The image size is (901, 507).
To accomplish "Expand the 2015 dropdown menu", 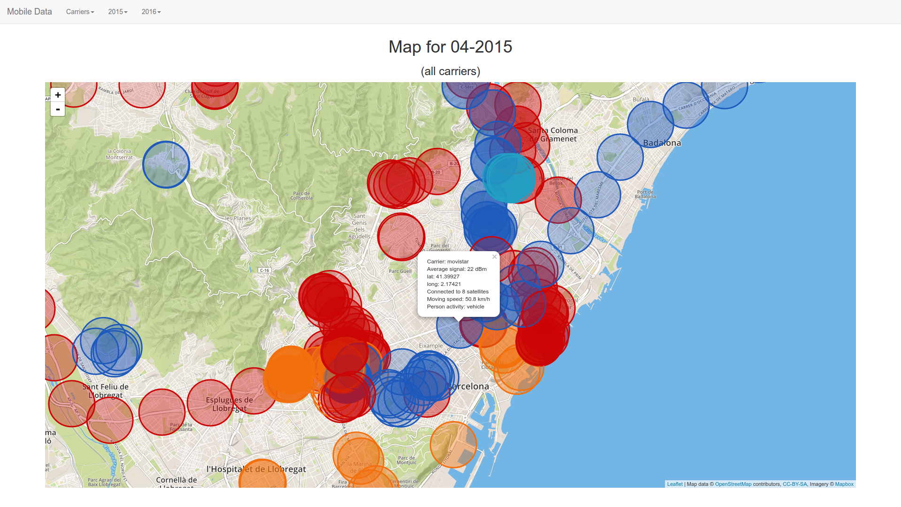I will (x=117, y=12).
